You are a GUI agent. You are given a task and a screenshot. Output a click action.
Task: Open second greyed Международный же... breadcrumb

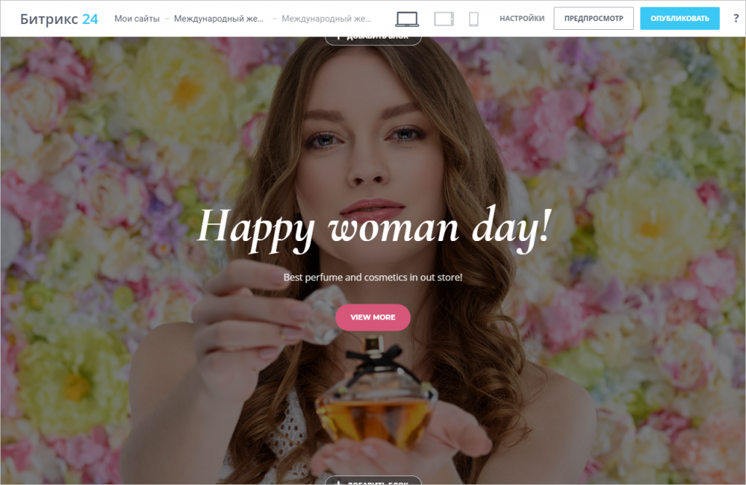point(326,18)
